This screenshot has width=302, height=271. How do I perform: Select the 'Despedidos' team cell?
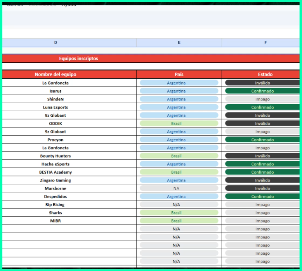coord(69,197)
